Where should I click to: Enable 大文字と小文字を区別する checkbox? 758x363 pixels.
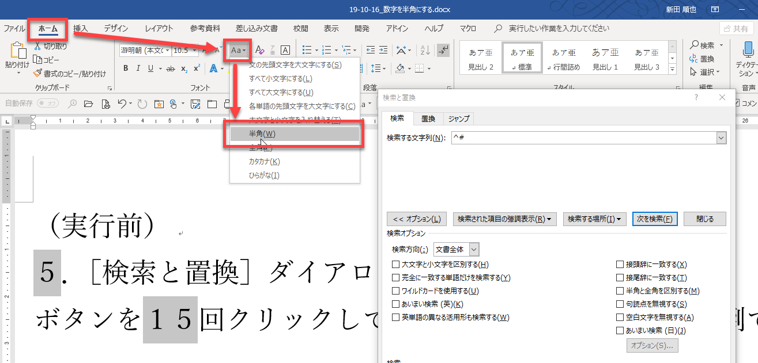(x=395, y=265)
